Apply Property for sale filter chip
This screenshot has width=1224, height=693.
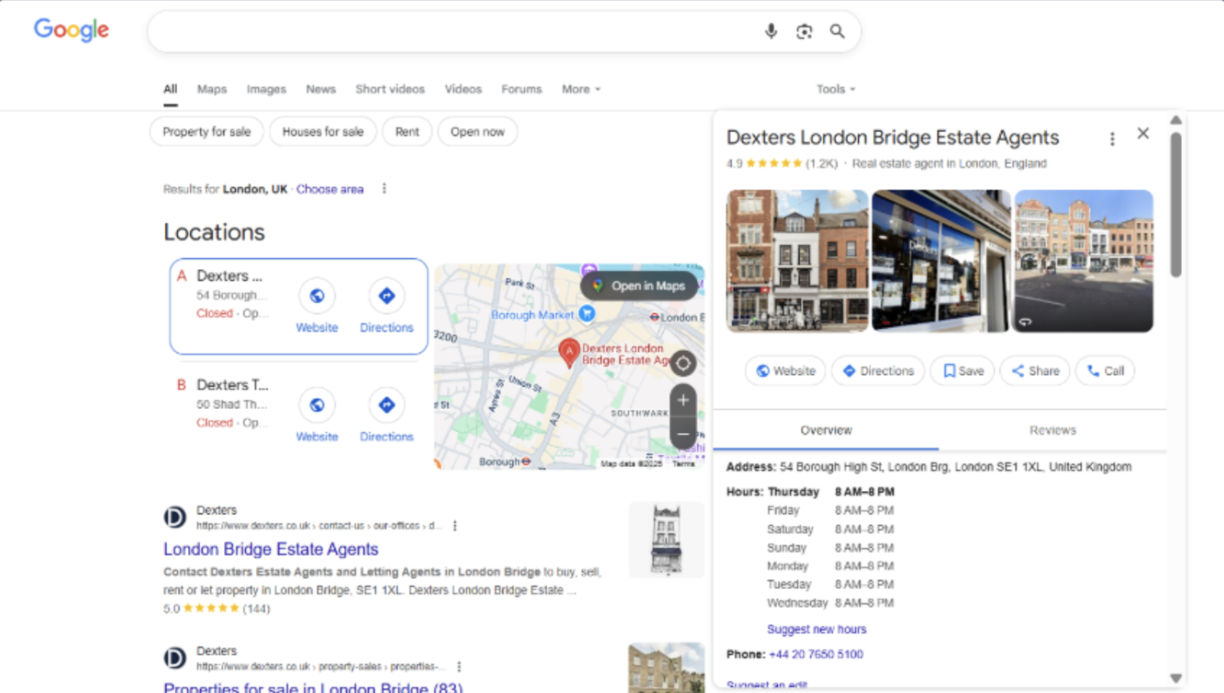(x=206, y=132)
